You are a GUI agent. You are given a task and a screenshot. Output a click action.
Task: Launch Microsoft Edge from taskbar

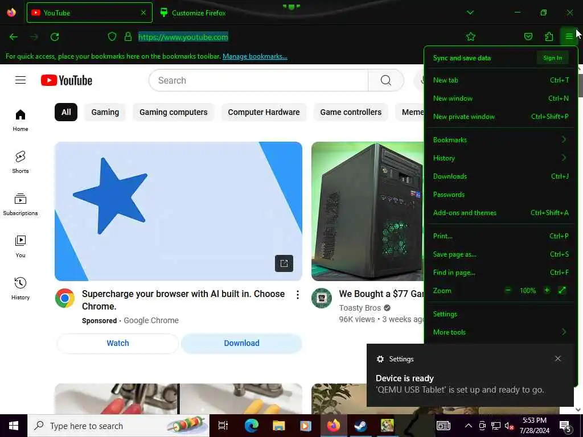click(x=251, y=426)
